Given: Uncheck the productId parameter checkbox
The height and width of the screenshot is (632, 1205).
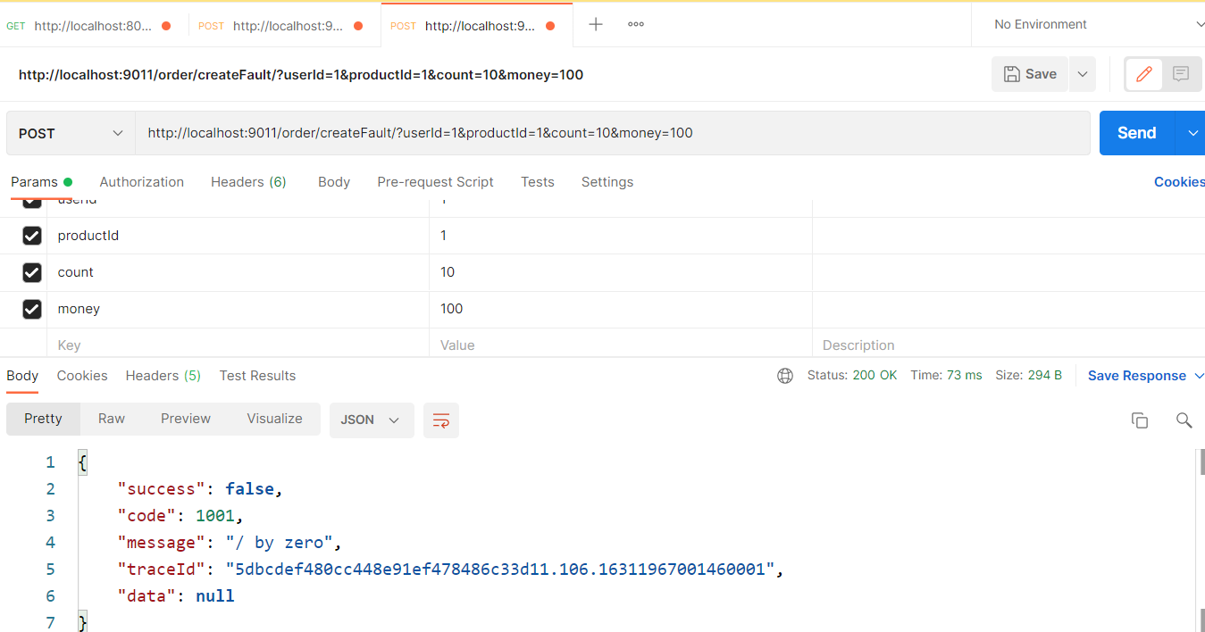Looking at the screenshot, I should coord(32,236).
